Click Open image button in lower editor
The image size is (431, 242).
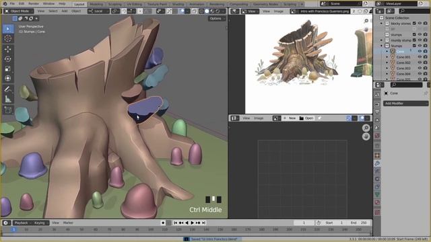coord(306,118)
